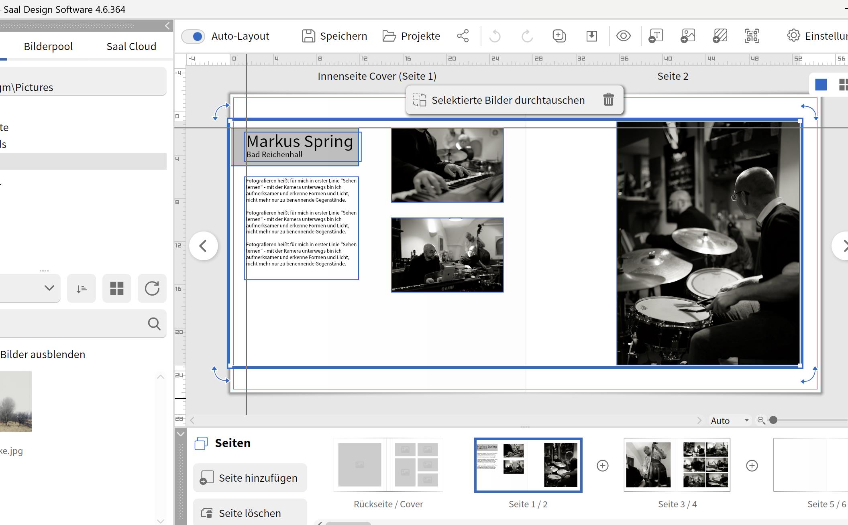Screen dimensions: 848x525
Task: Switch to the Saal Cloud tab
Action: (131, 47)
